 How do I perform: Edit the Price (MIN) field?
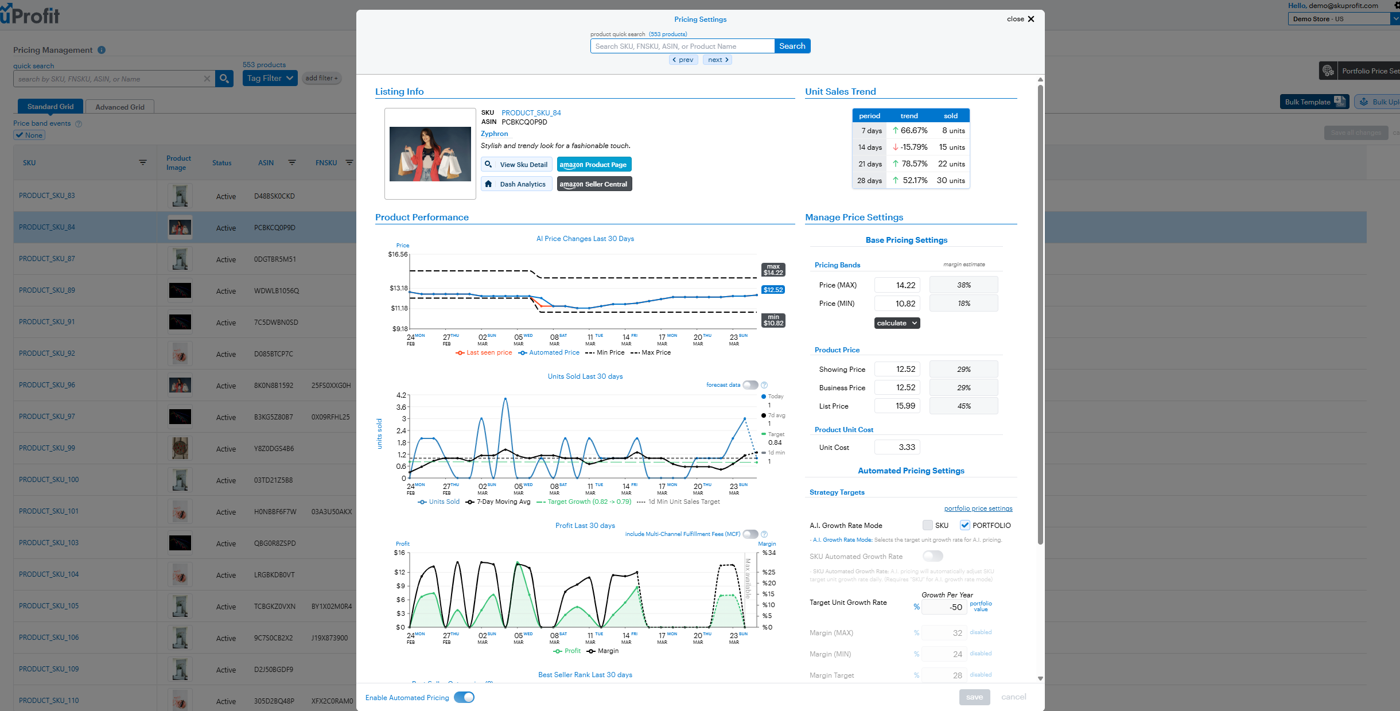(897, 304)
